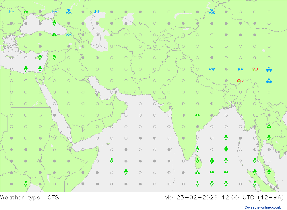Click the shower symbol inside the Black Sea
The width and height of the screenshot is (287, 210).
click(x=54, y=23)
